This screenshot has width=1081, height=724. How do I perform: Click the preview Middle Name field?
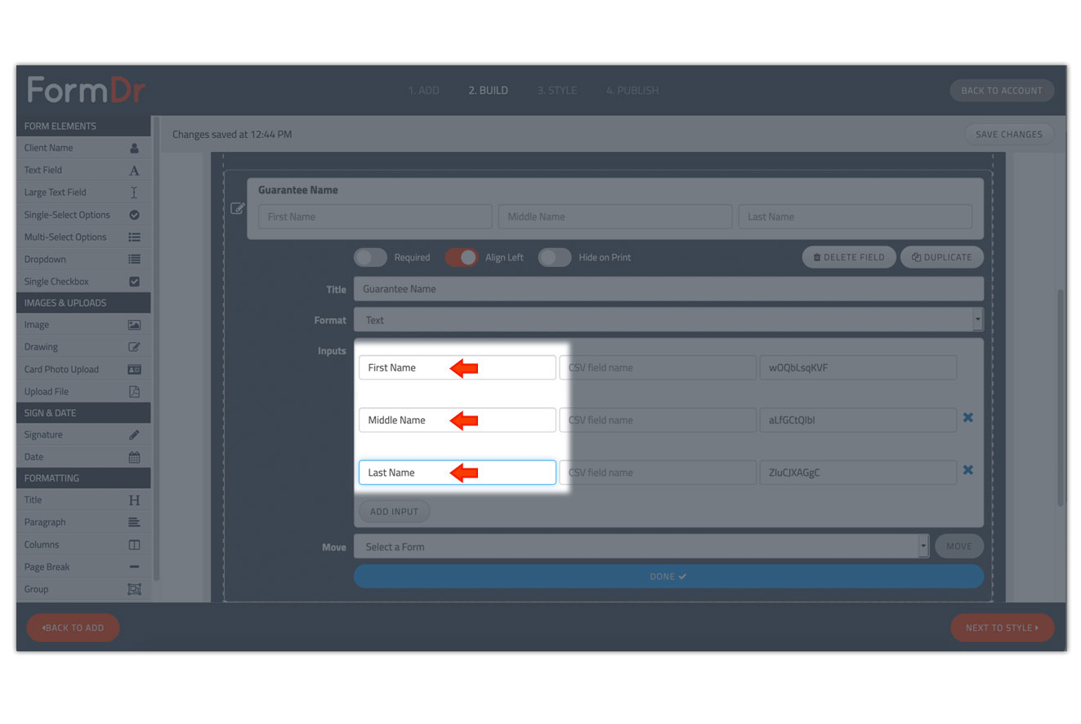615,216
